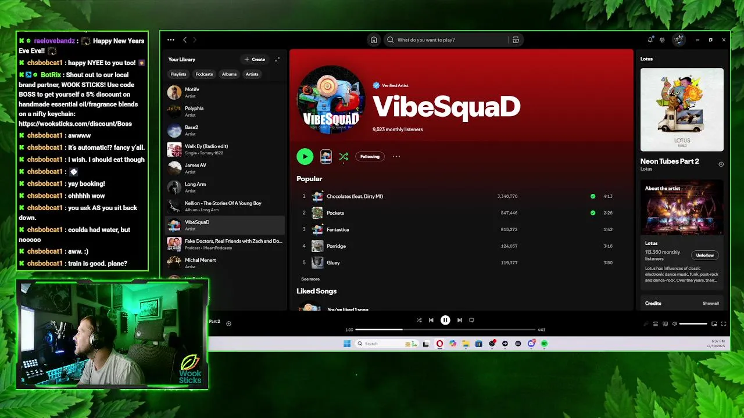Open Spotify Home
Image resolution: width=744 pixels, height=418 pixels.
point(374,40)
